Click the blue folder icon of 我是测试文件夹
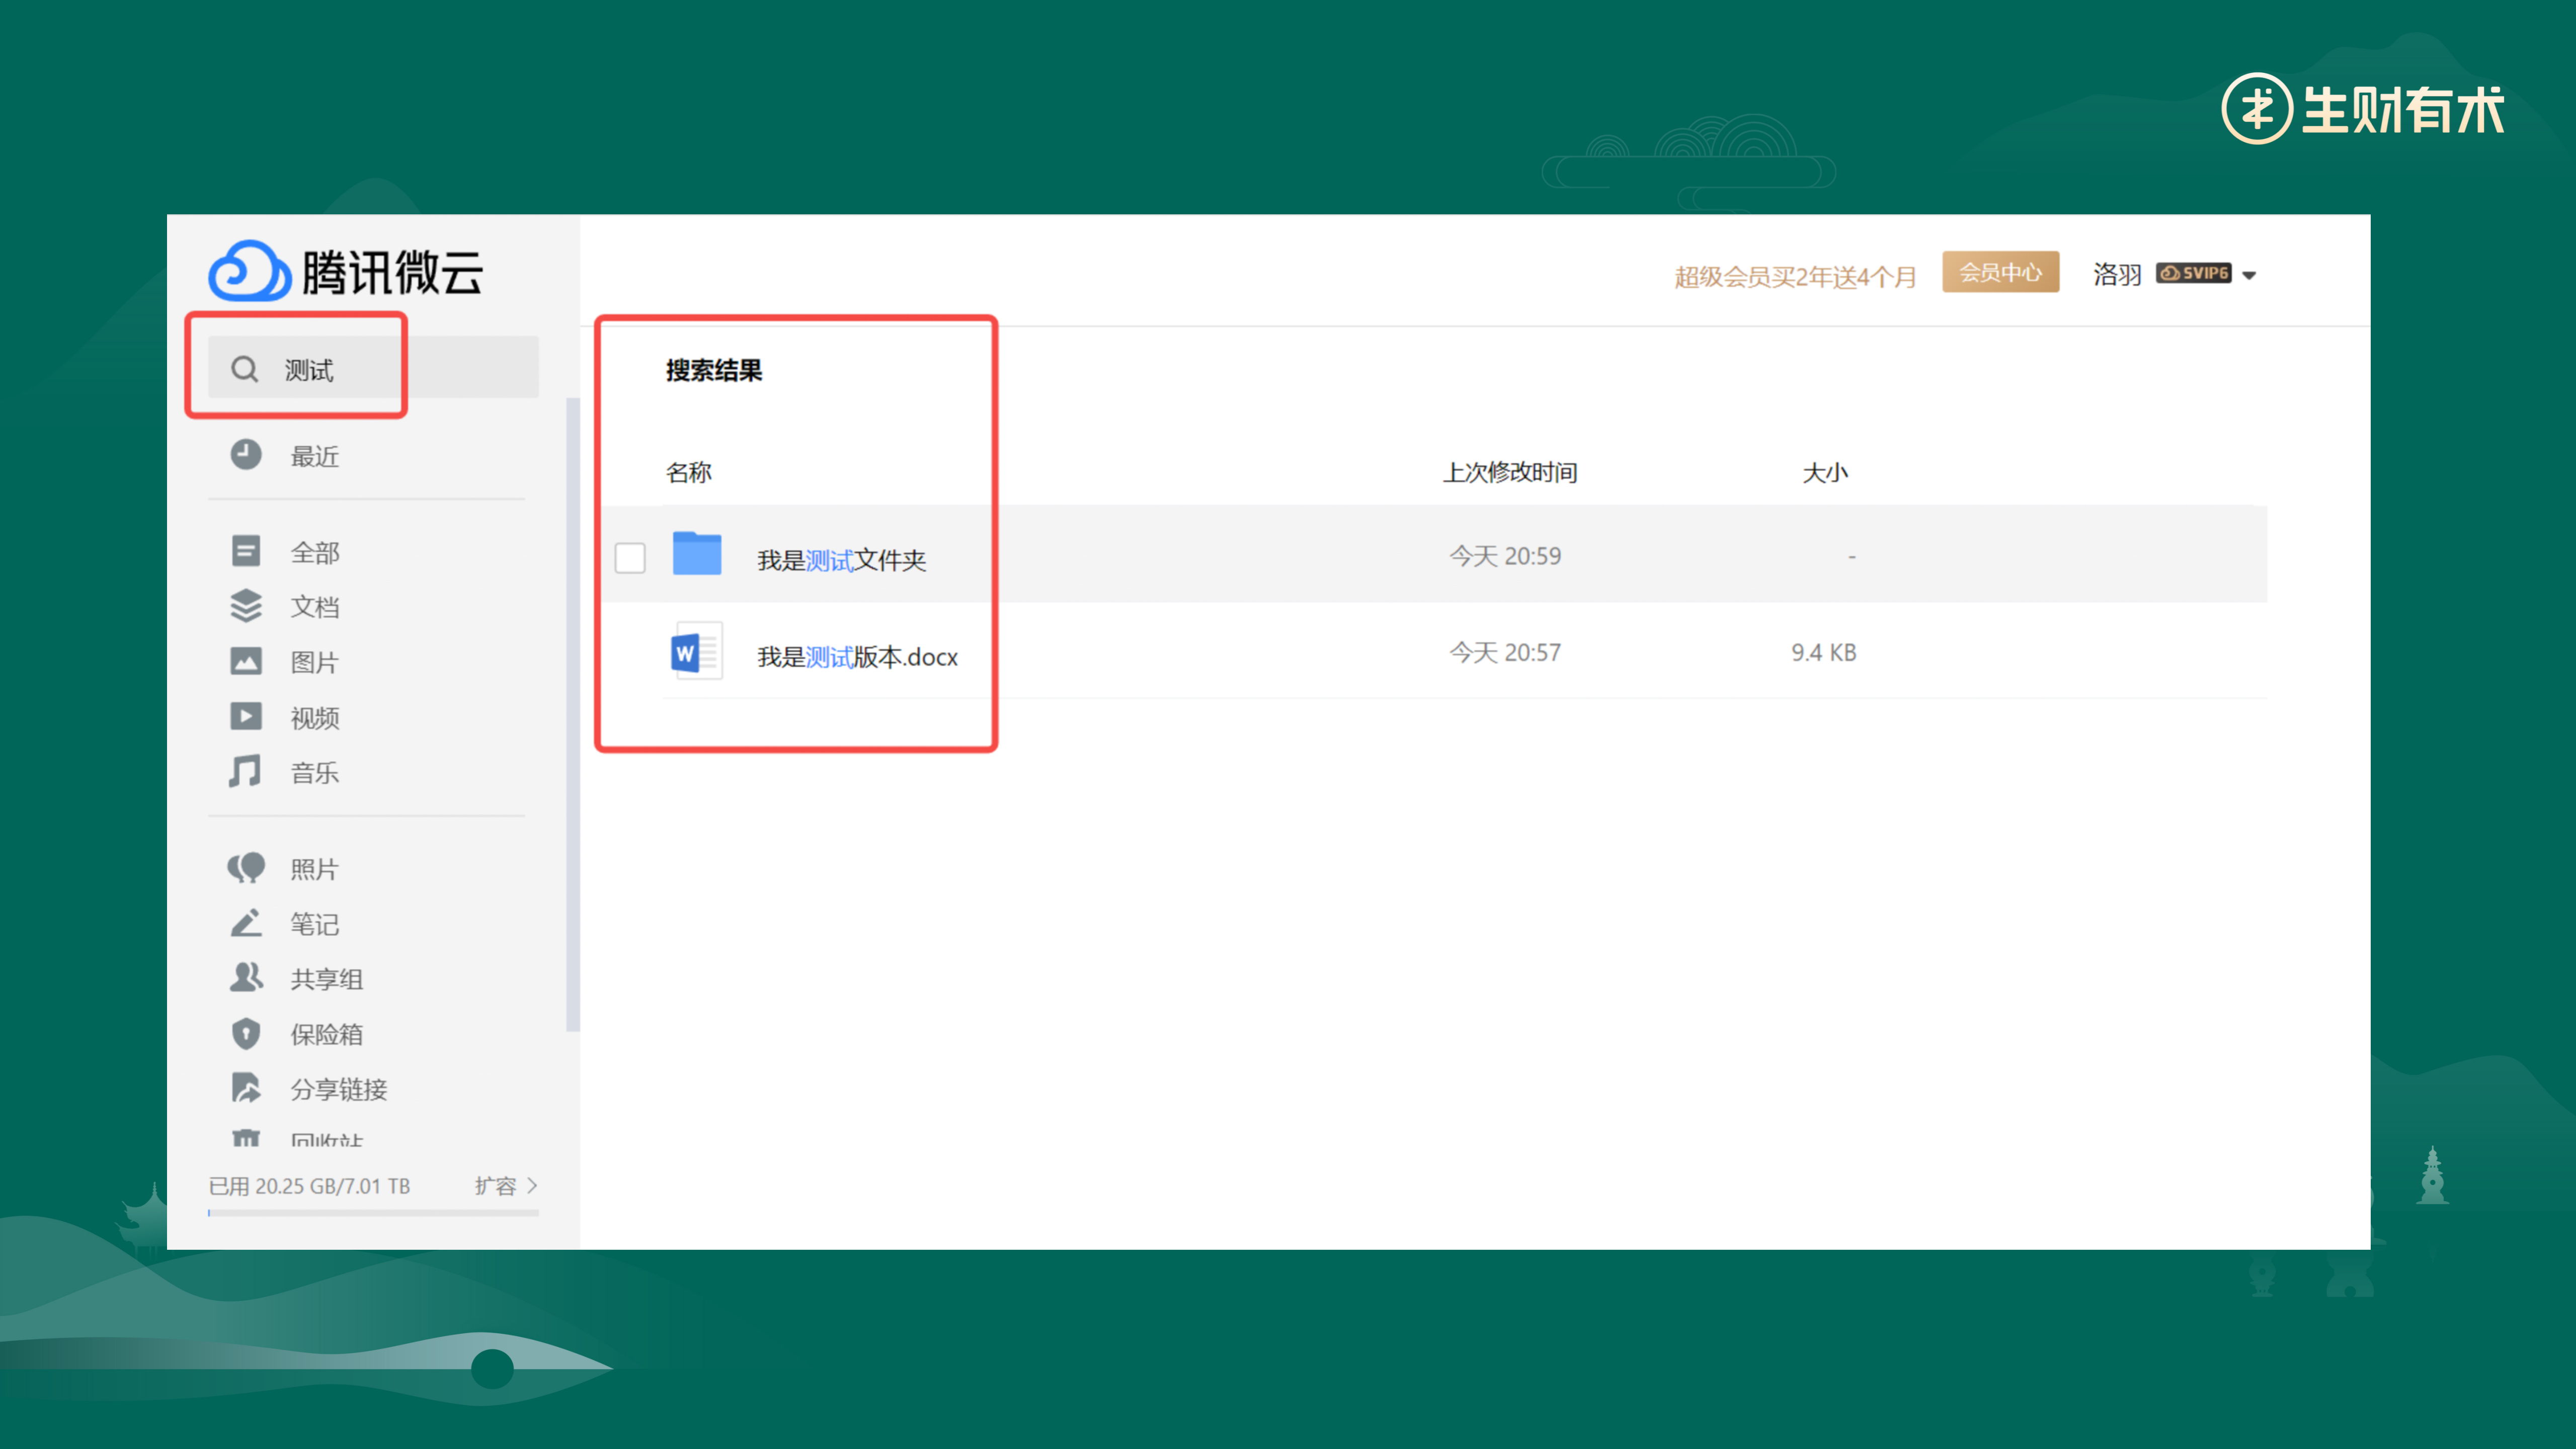 pos(697,553)
